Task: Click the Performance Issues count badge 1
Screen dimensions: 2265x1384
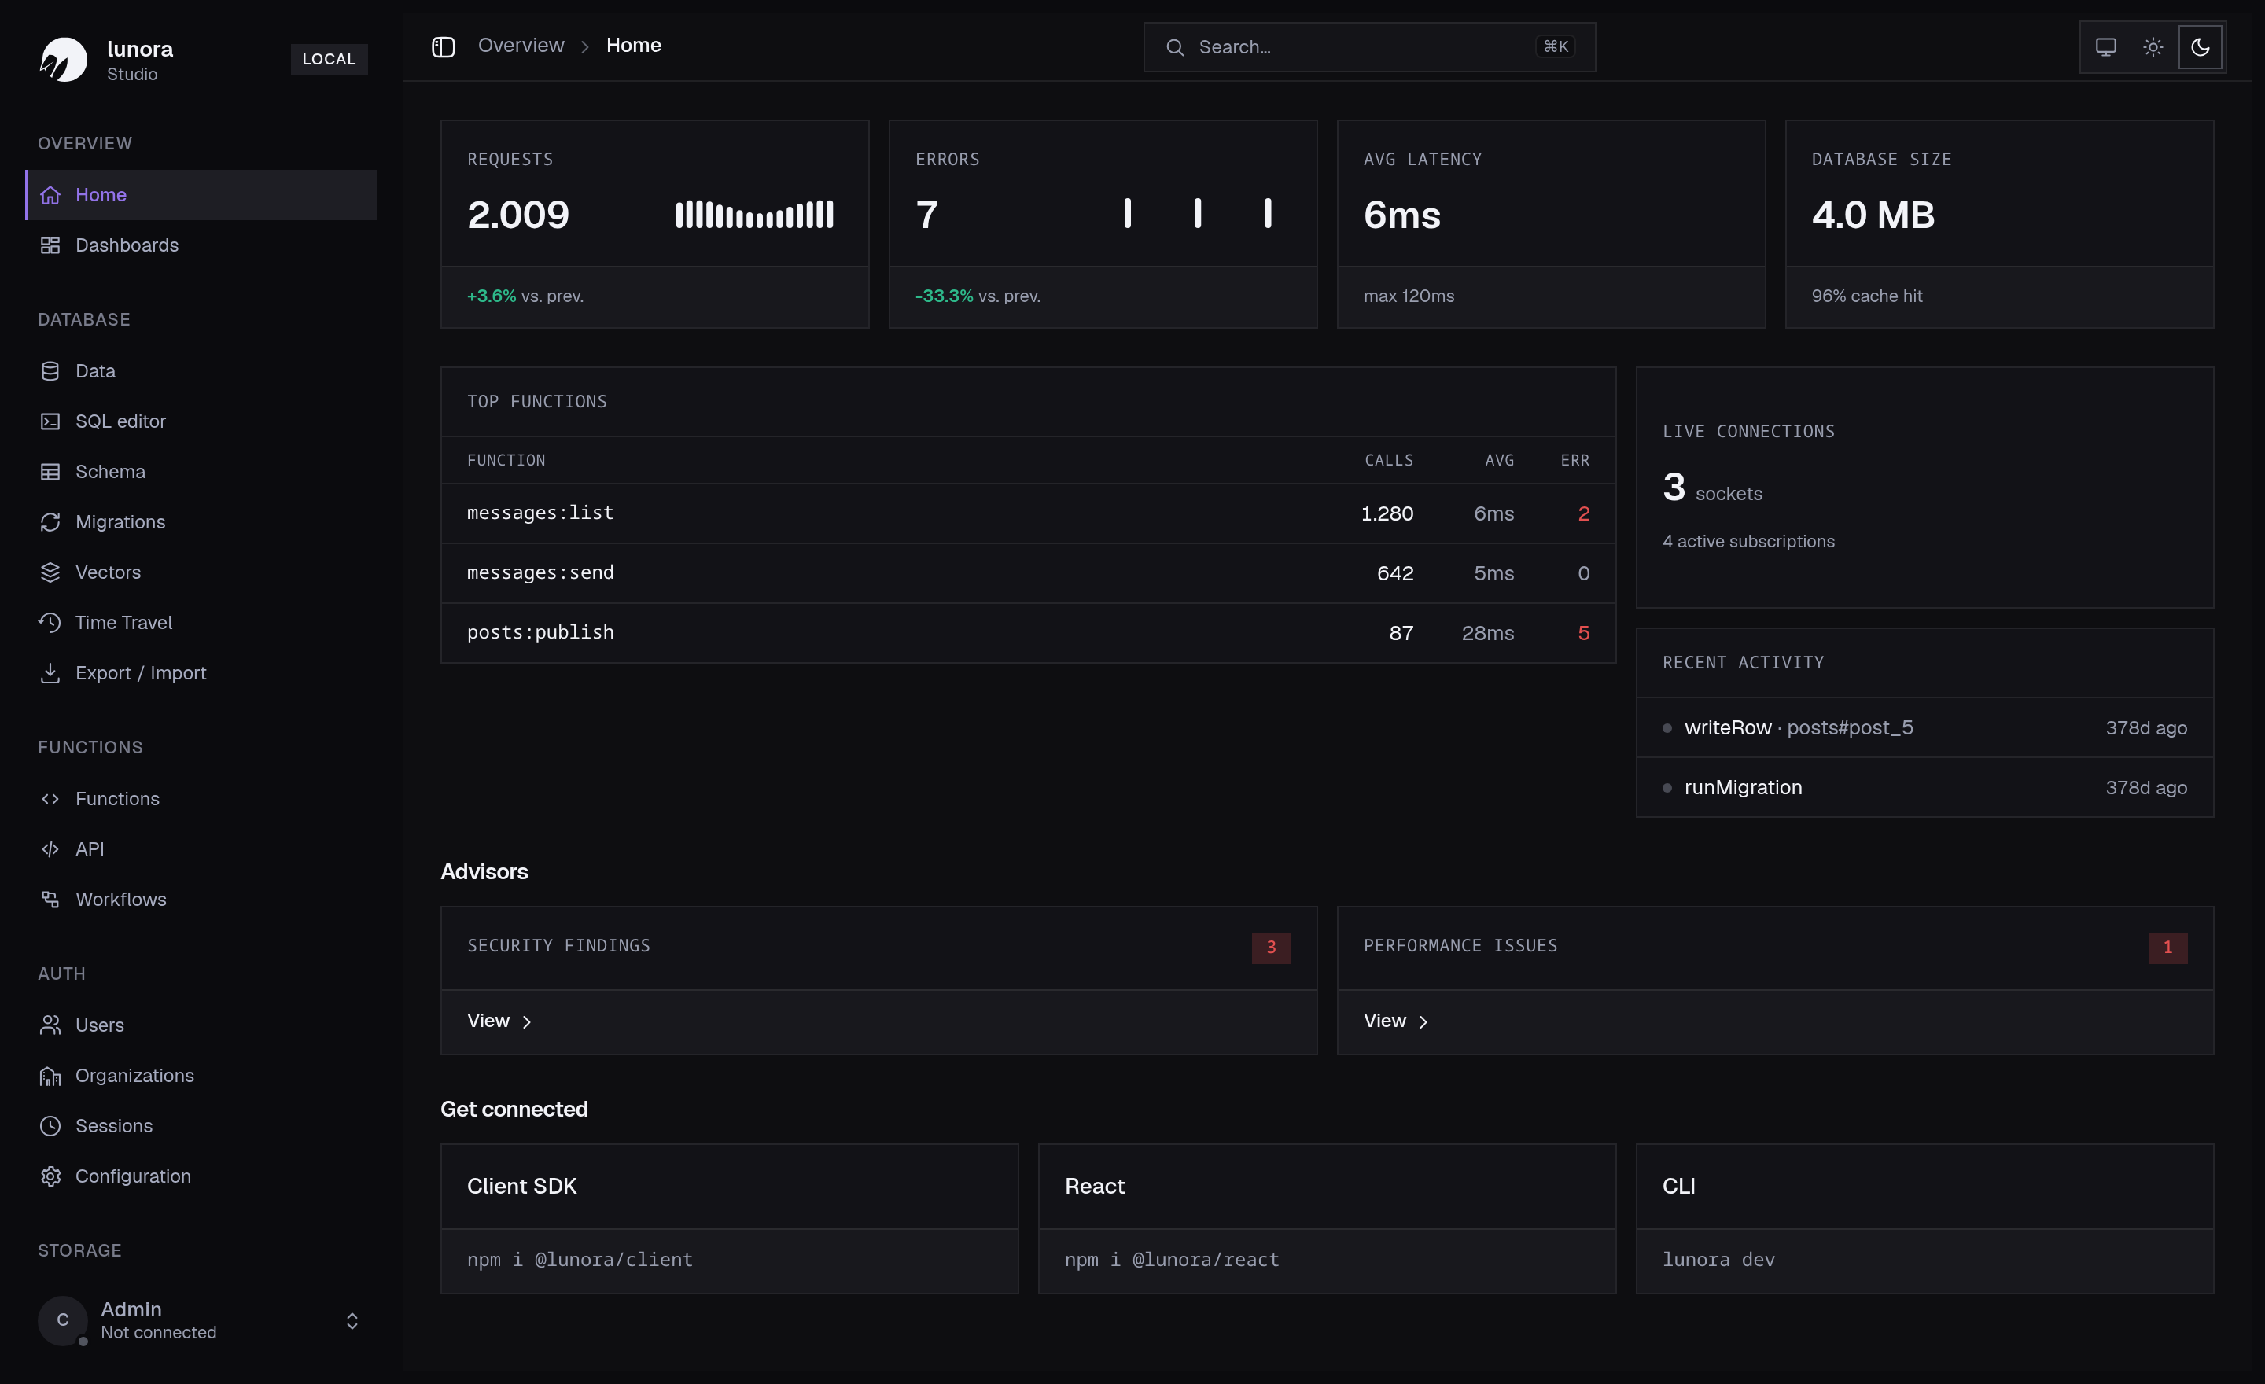Action: [x=2167, y=948]
